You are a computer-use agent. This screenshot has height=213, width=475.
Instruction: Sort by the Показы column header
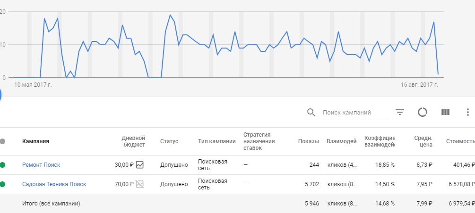[308, 141]
